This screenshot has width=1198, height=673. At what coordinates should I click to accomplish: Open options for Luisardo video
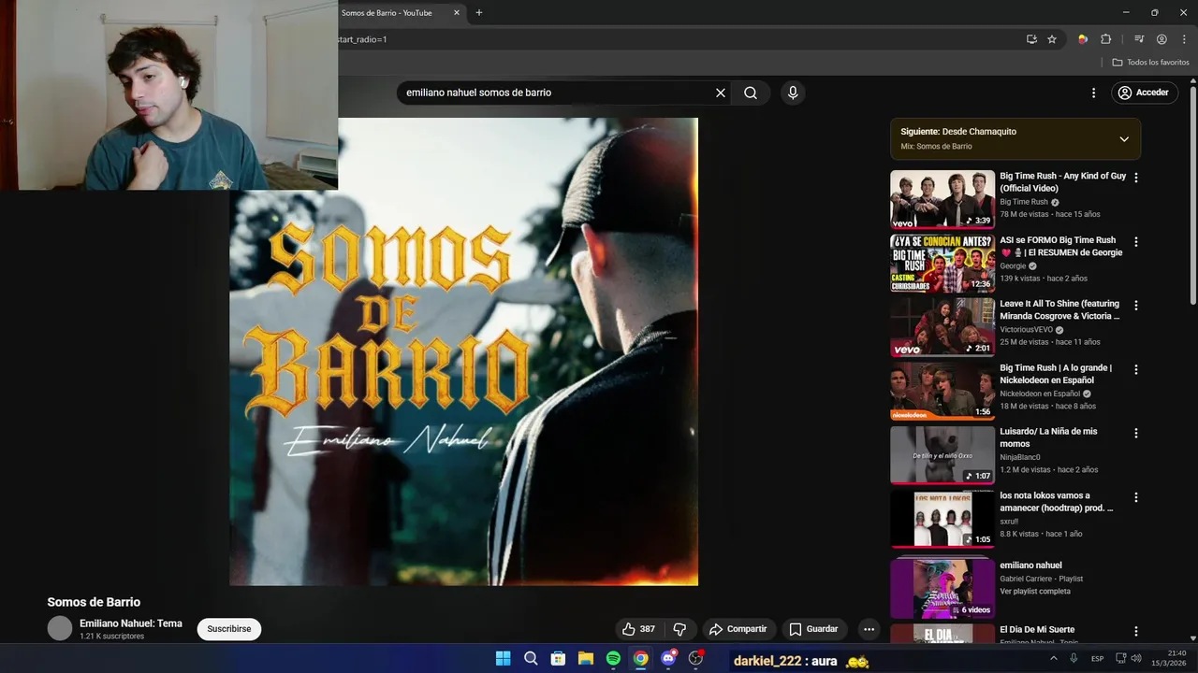point(1136,434)
